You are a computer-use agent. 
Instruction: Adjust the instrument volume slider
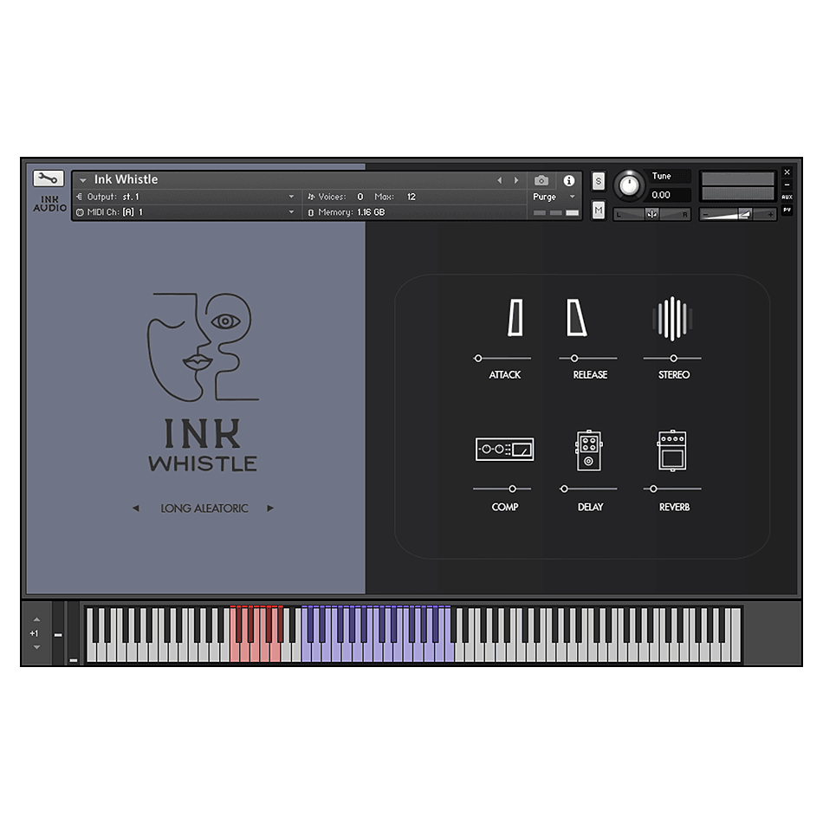737,214
